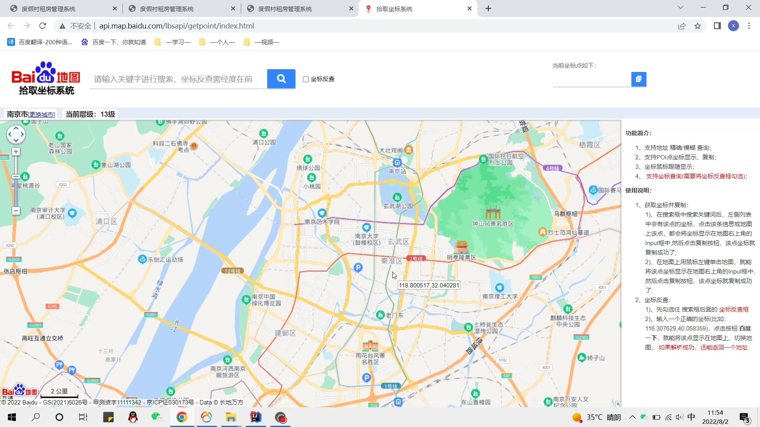Pan map right with compass arrow
The width and height of the screenshot is (760, 427).
(x=22, y=135)
